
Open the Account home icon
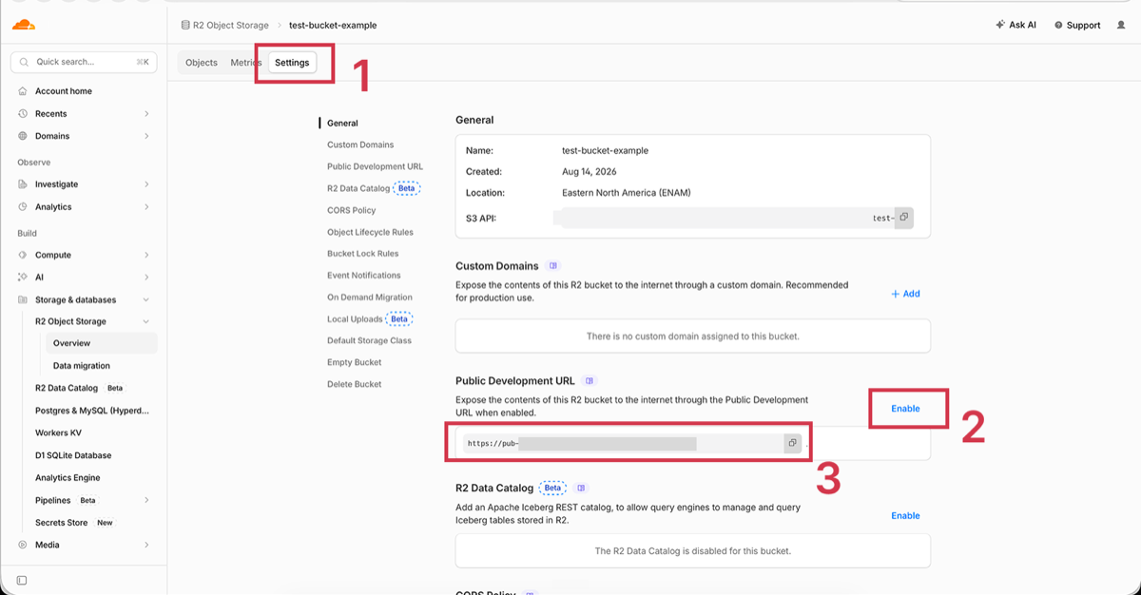tap(23, 91)
